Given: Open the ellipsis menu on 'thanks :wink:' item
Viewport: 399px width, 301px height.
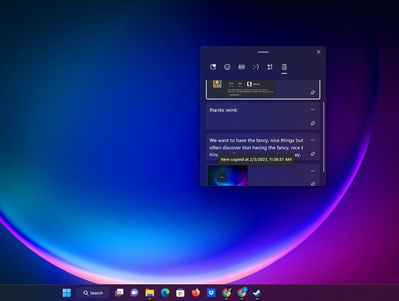Looking at the screenshot, I should [x=313, y=110].
